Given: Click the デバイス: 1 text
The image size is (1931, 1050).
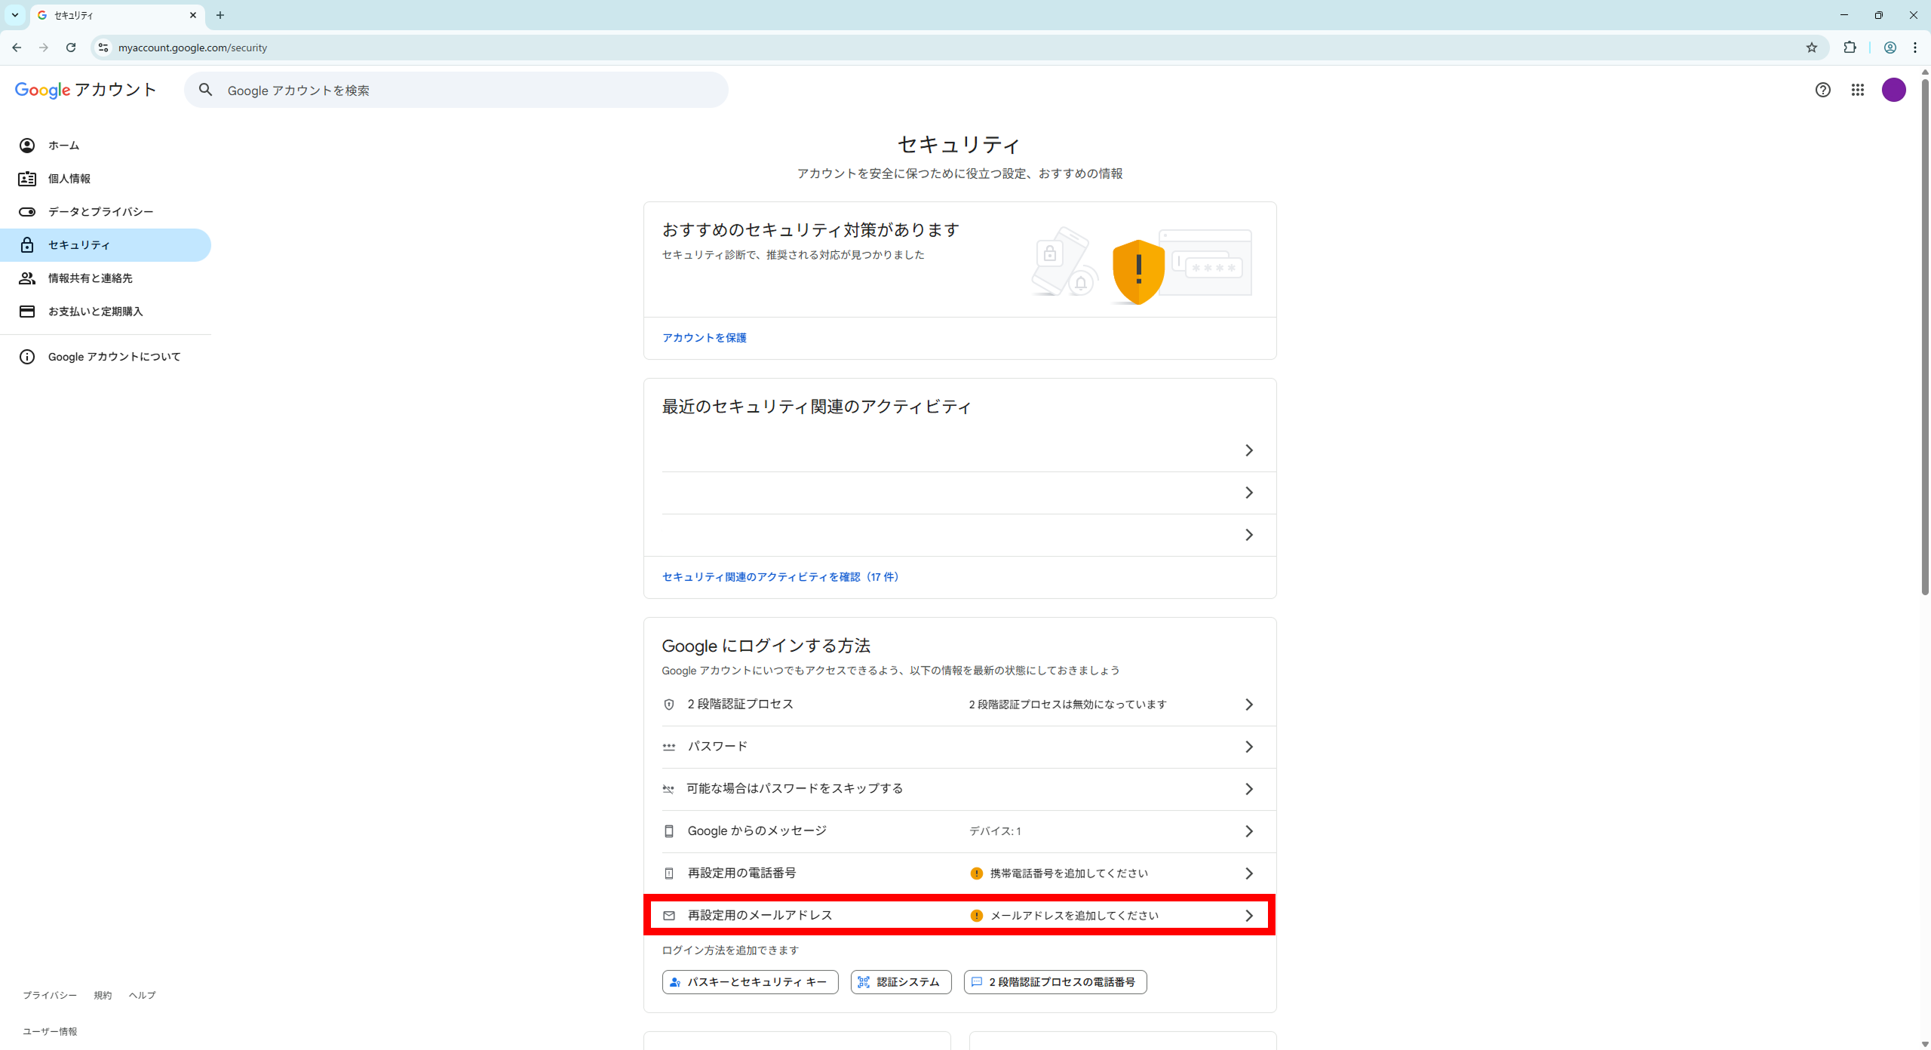Looking at the screenshot, I should coord(995,831).
